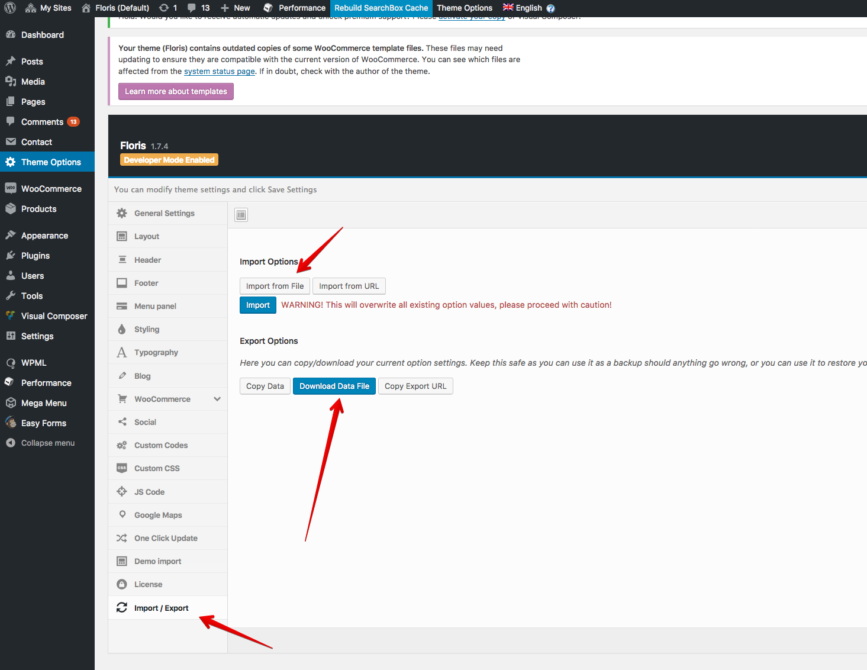Click the One Click Update shuffle icon

coord(122,538)
